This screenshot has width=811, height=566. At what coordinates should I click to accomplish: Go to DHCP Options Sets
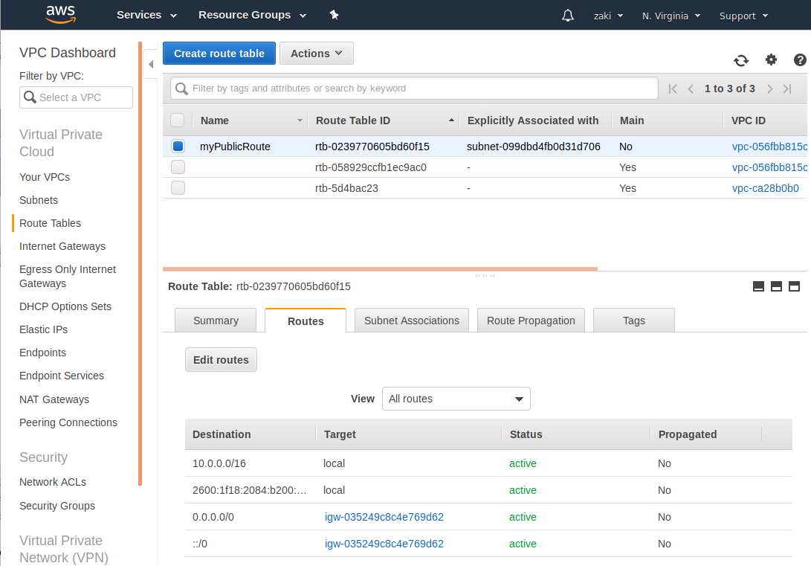pos(65,306)
